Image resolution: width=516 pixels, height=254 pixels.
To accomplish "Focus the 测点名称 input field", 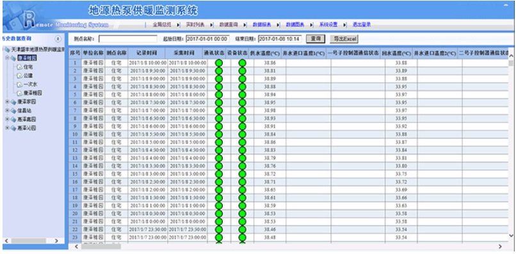I will click(x=127, y=39).
